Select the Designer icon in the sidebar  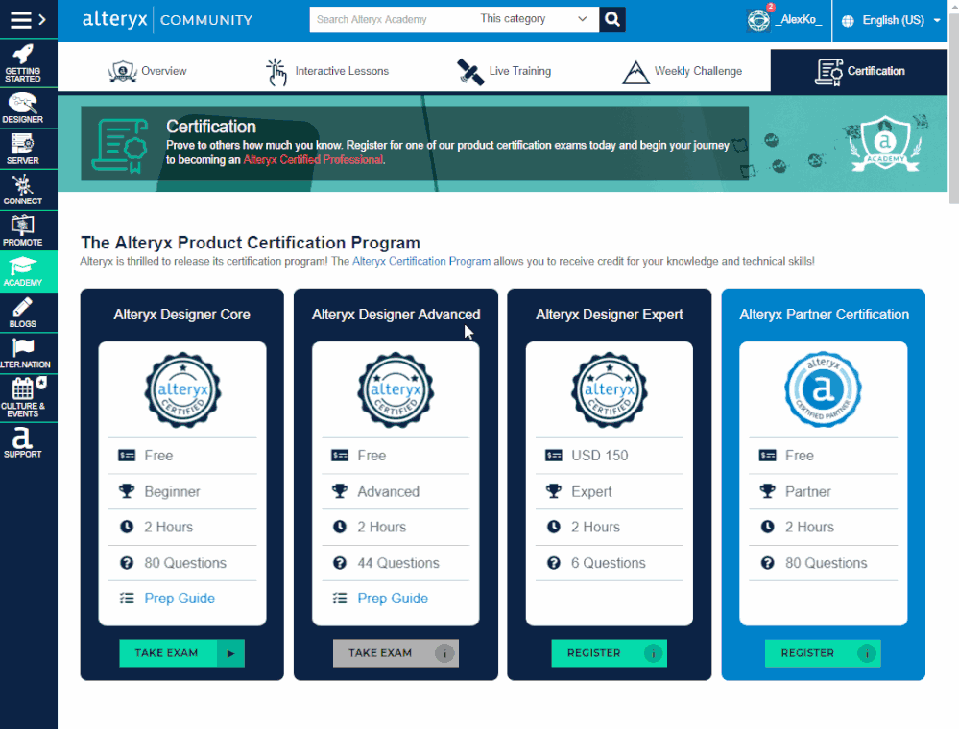coord(28,107)
